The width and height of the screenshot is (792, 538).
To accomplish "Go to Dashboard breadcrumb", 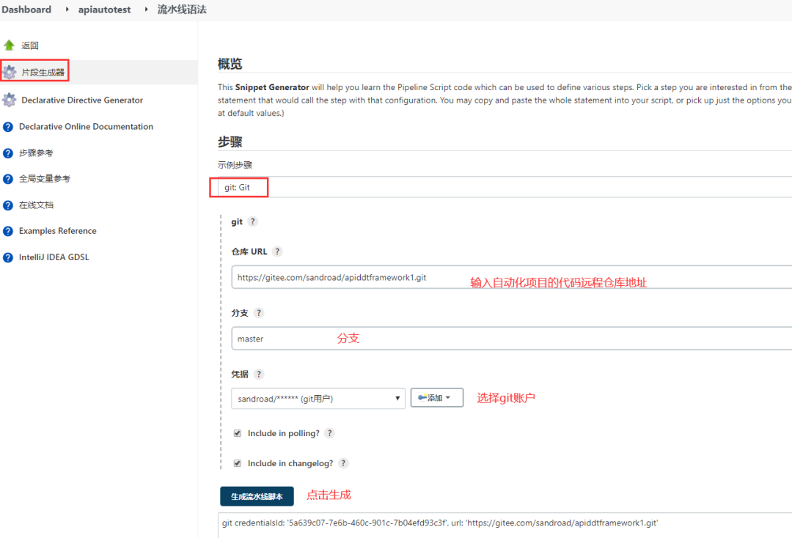I will pos(26,9).
